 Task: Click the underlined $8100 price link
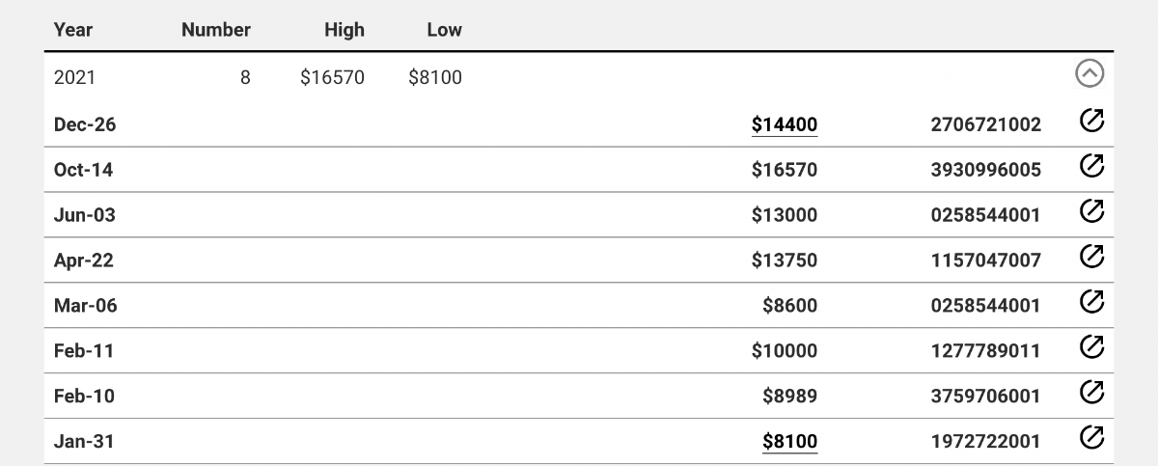click(x=789, y=442)
